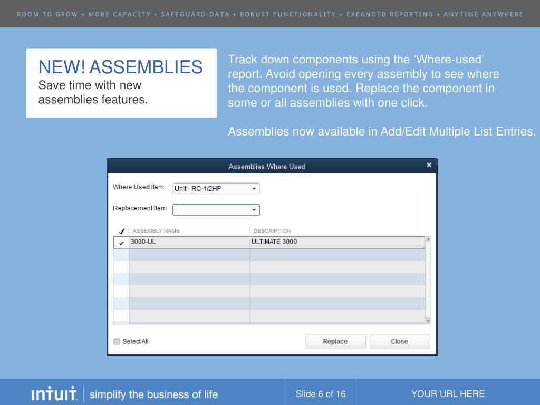Image resolution: width=540 pixels, height=405 pixels.
Task: Click the Slide 6 of 16 indicator
Action: pos(321,393)
